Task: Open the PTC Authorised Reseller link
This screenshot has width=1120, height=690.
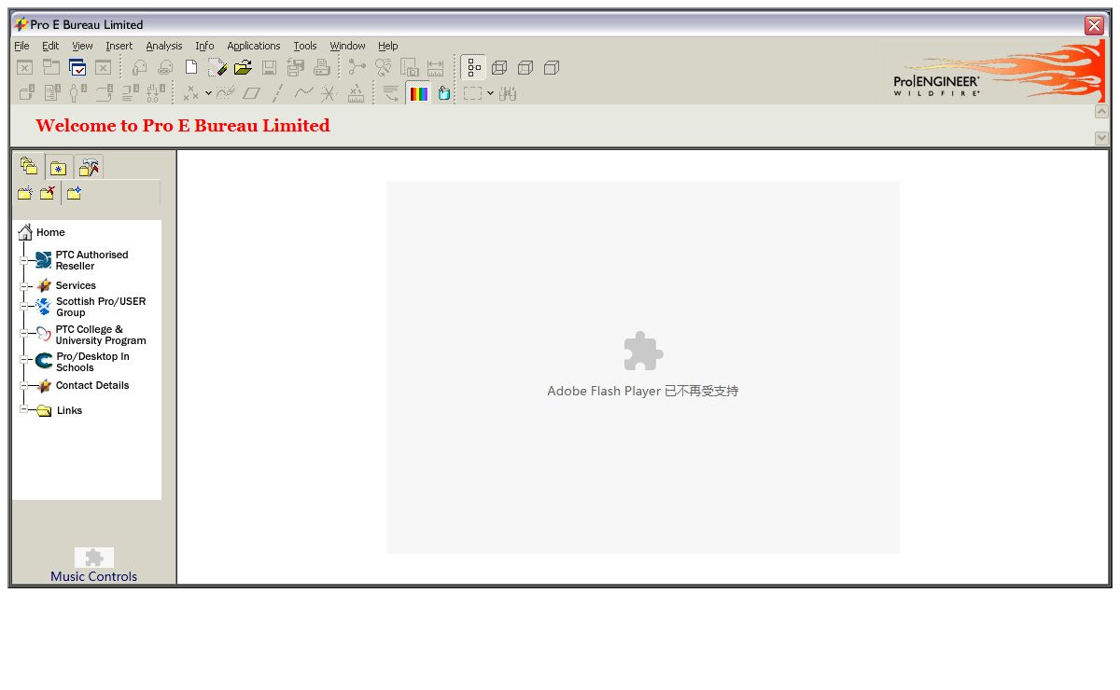Action: tap(91, 260)
